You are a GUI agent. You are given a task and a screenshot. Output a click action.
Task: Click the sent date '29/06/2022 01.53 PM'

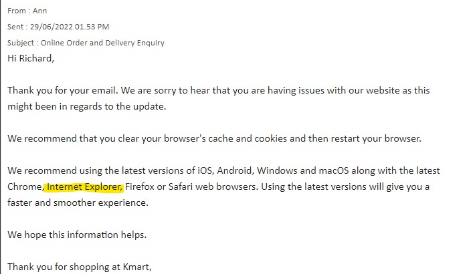coord(70,27)
